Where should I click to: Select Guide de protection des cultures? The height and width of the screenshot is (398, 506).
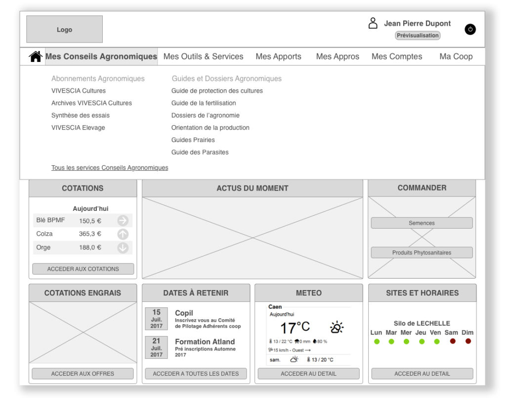tap(217, 91)
